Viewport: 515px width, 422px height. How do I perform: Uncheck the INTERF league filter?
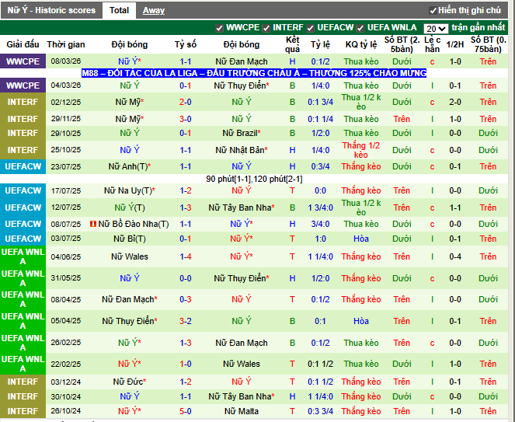(x=266, y=28)
